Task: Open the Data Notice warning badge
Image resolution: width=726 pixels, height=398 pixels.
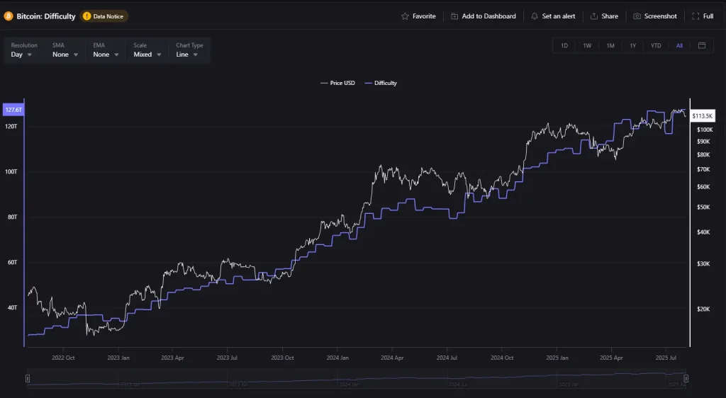Action: pos(104,16)
